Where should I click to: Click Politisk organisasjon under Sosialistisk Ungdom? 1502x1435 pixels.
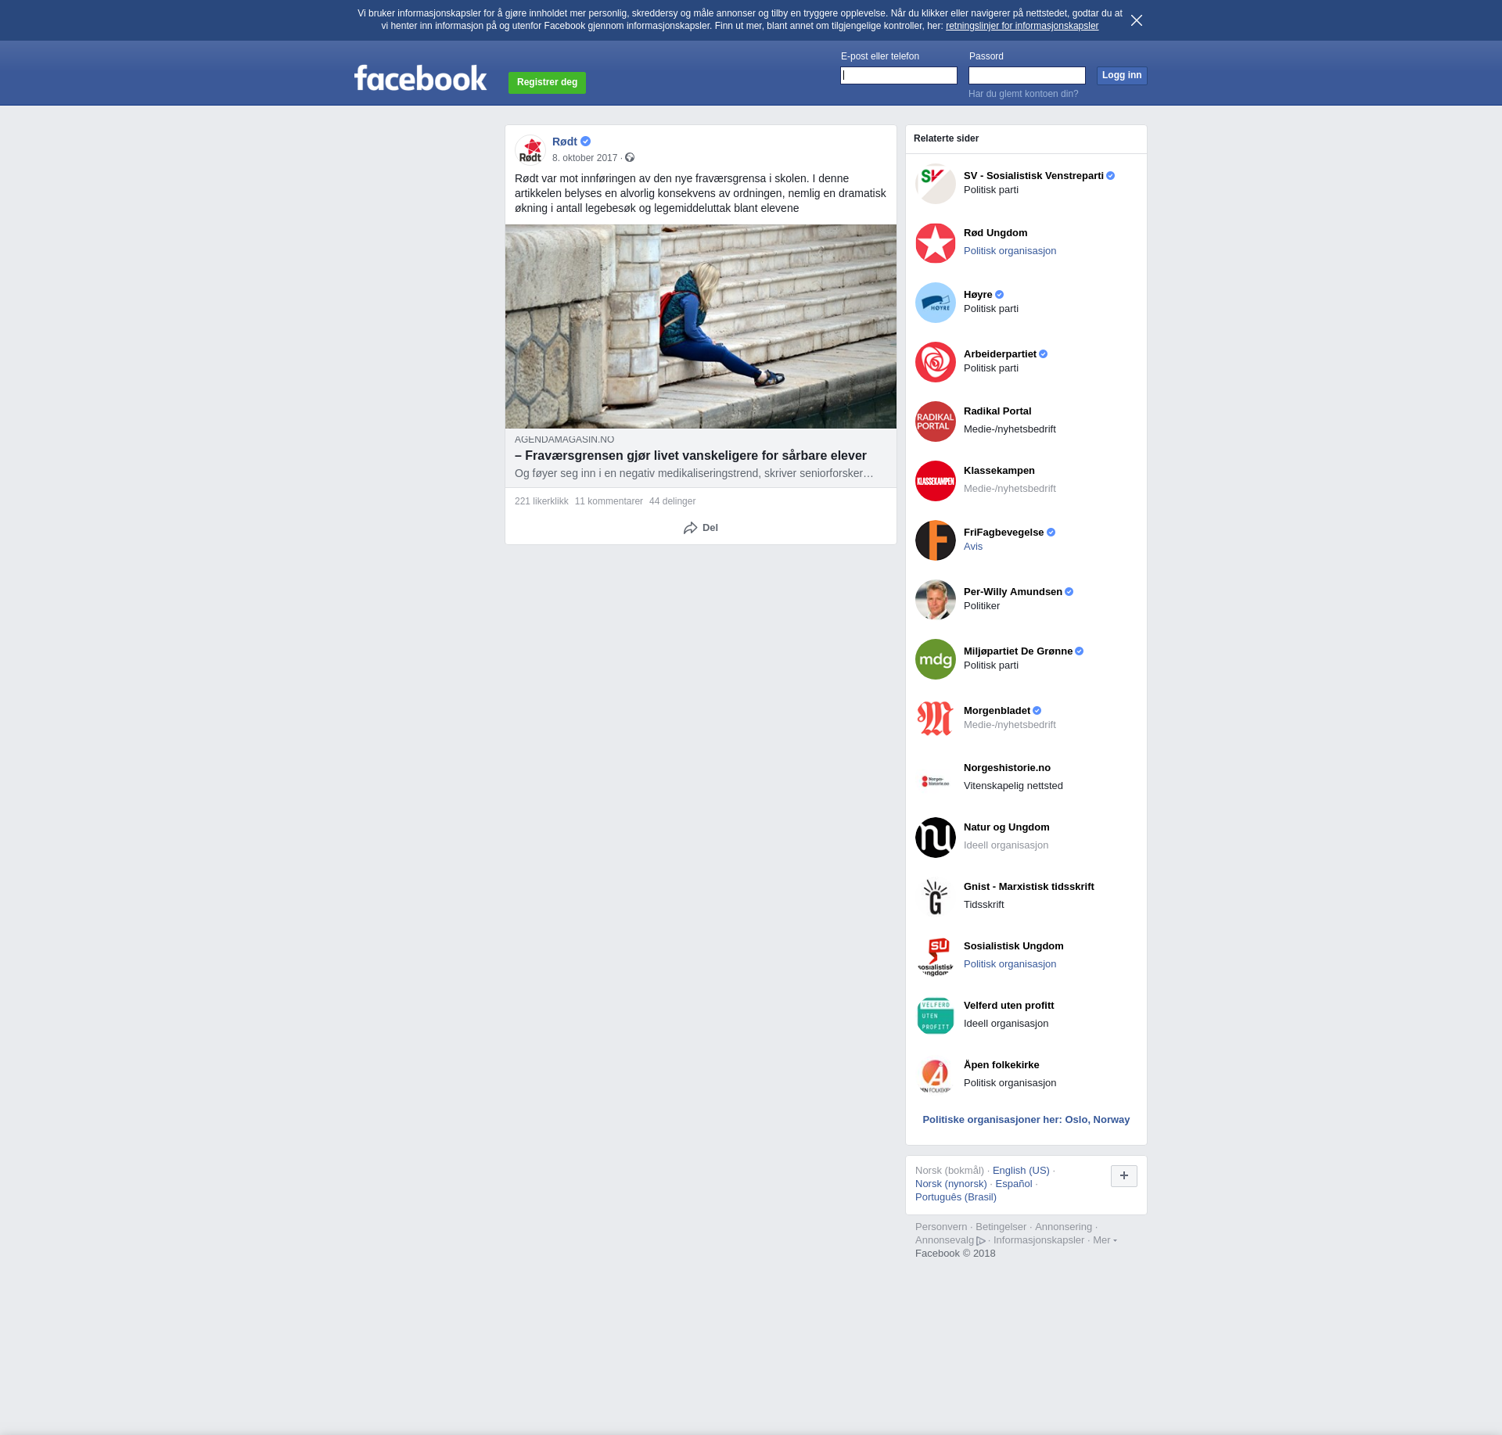click(1010, 964)
